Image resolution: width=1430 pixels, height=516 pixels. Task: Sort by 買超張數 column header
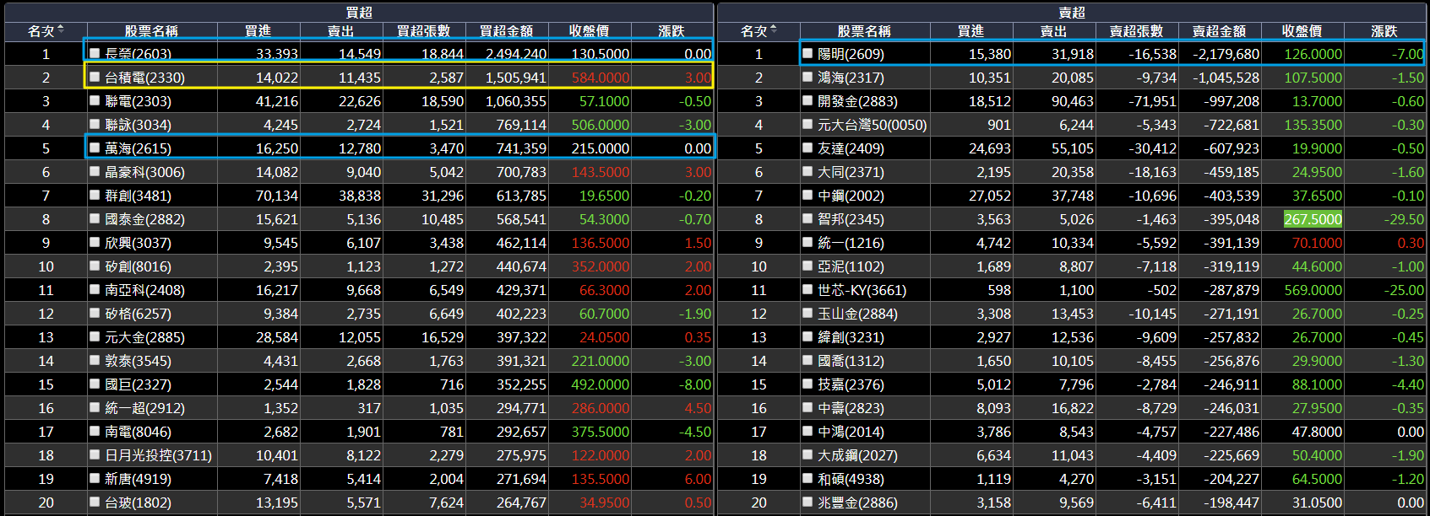click(423, 31)
